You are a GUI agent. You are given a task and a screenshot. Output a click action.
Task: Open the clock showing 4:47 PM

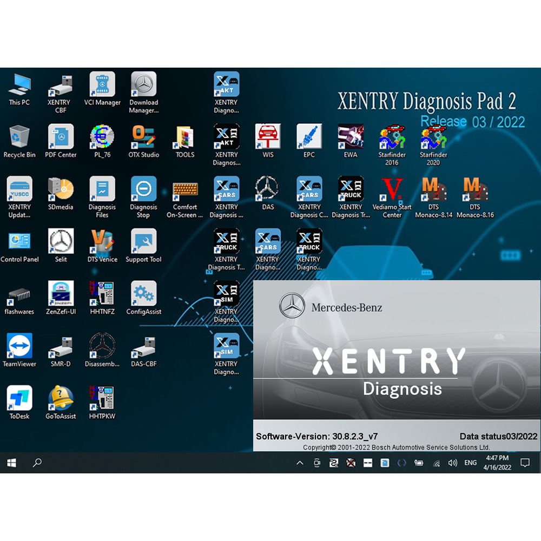497,463
